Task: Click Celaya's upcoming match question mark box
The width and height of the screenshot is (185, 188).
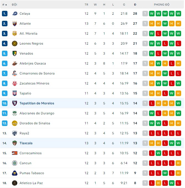Action: click(x=145, y=14)
